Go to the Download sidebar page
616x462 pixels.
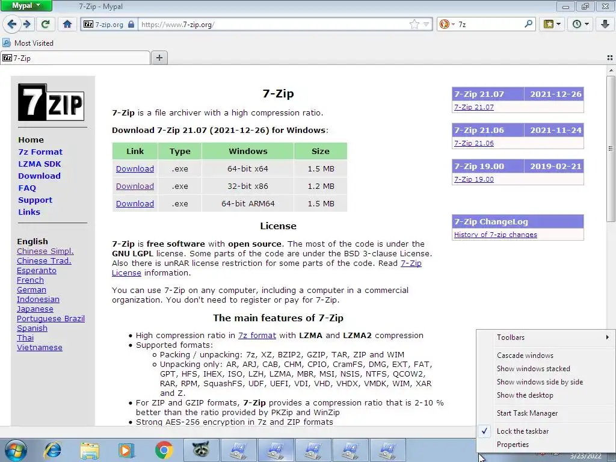[x=39, y=176]
